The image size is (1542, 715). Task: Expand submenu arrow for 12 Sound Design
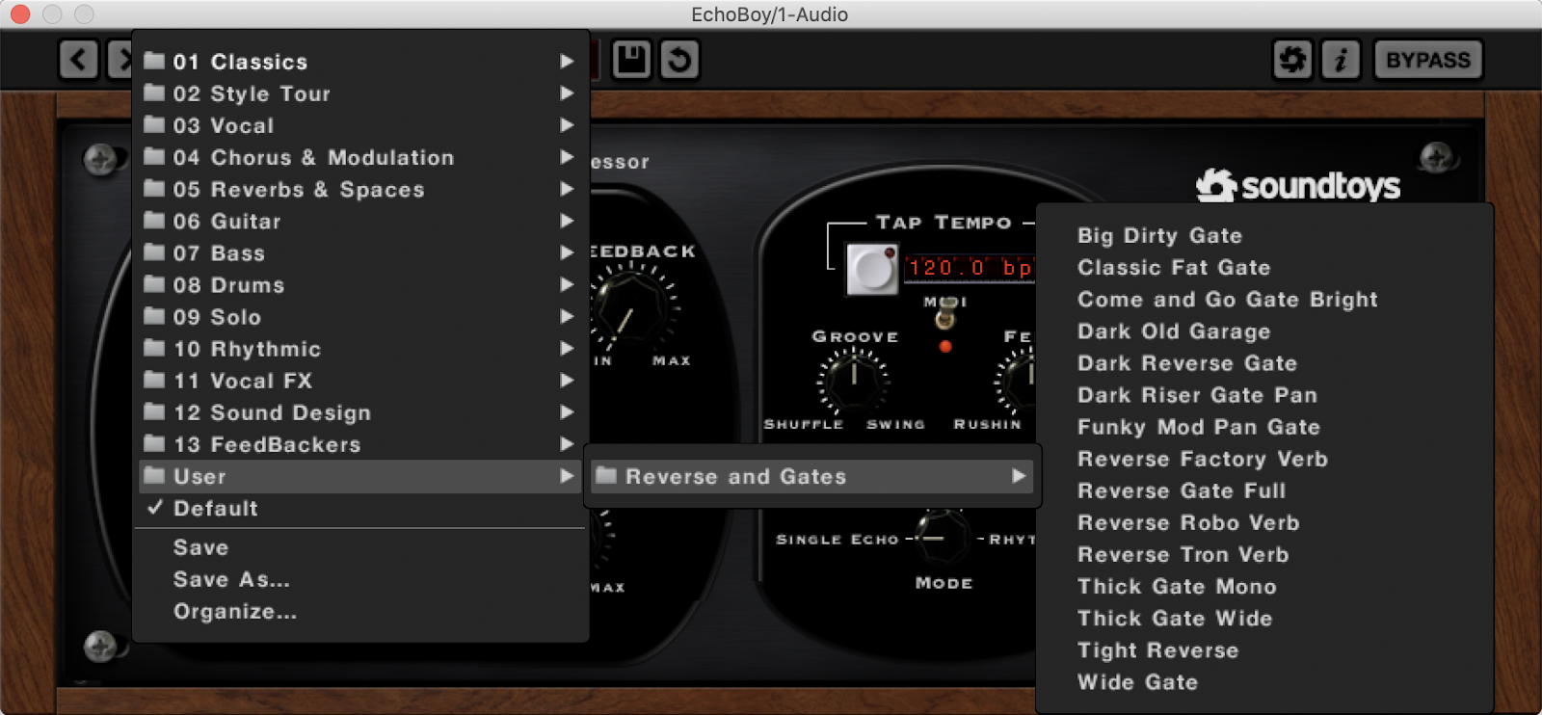click(567, 411)
